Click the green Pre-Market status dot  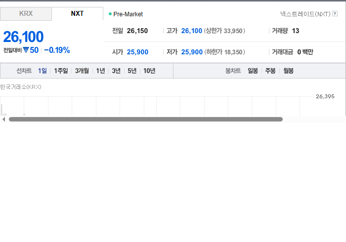click(110, 14)
